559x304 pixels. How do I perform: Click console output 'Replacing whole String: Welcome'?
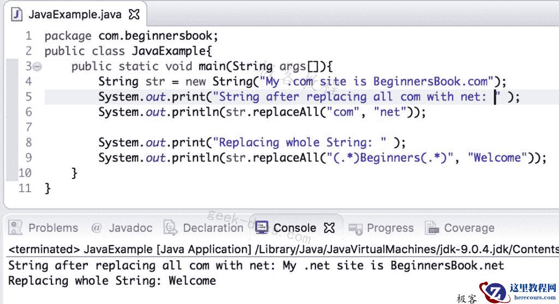[112, 281]
